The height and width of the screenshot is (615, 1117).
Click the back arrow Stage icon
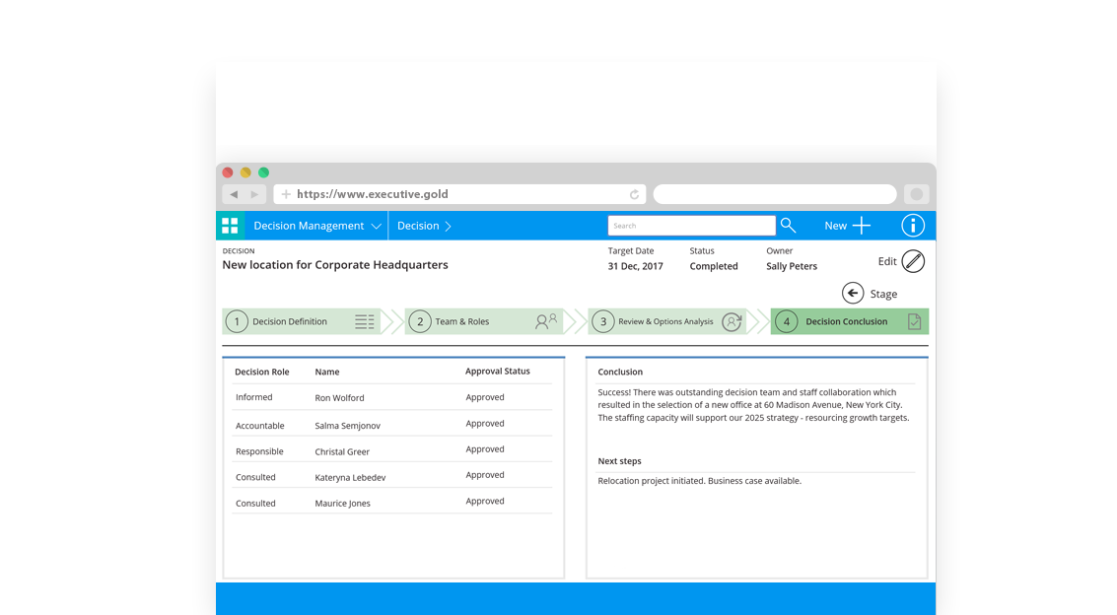(x=853, y=293)
